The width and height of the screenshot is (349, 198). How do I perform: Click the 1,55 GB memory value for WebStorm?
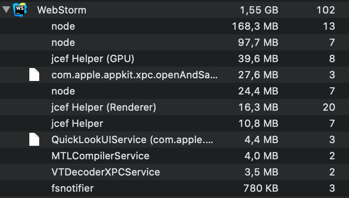point(259,10)
